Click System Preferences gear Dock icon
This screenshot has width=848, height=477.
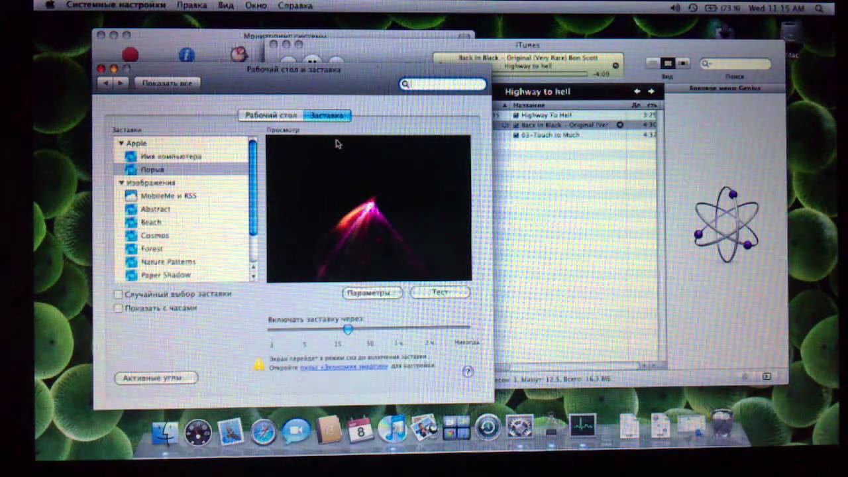tap(520, 426)
